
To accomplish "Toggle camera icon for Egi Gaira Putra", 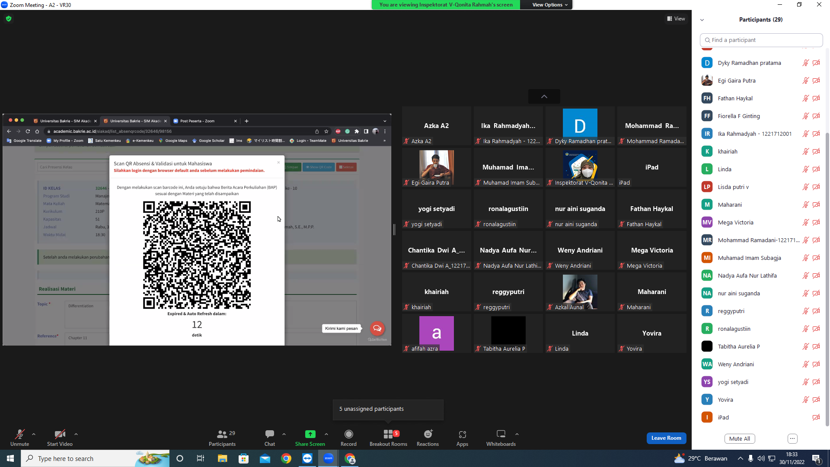I will [816, 80].
